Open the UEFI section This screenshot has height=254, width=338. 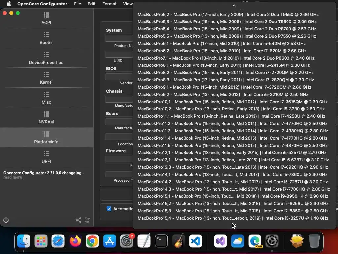(46, 157)
